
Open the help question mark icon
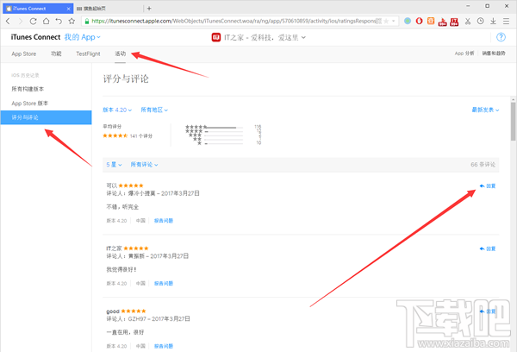[x=501, y=37]
